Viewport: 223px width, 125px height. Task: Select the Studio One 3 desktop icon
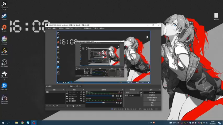click(x=4, y=76)
